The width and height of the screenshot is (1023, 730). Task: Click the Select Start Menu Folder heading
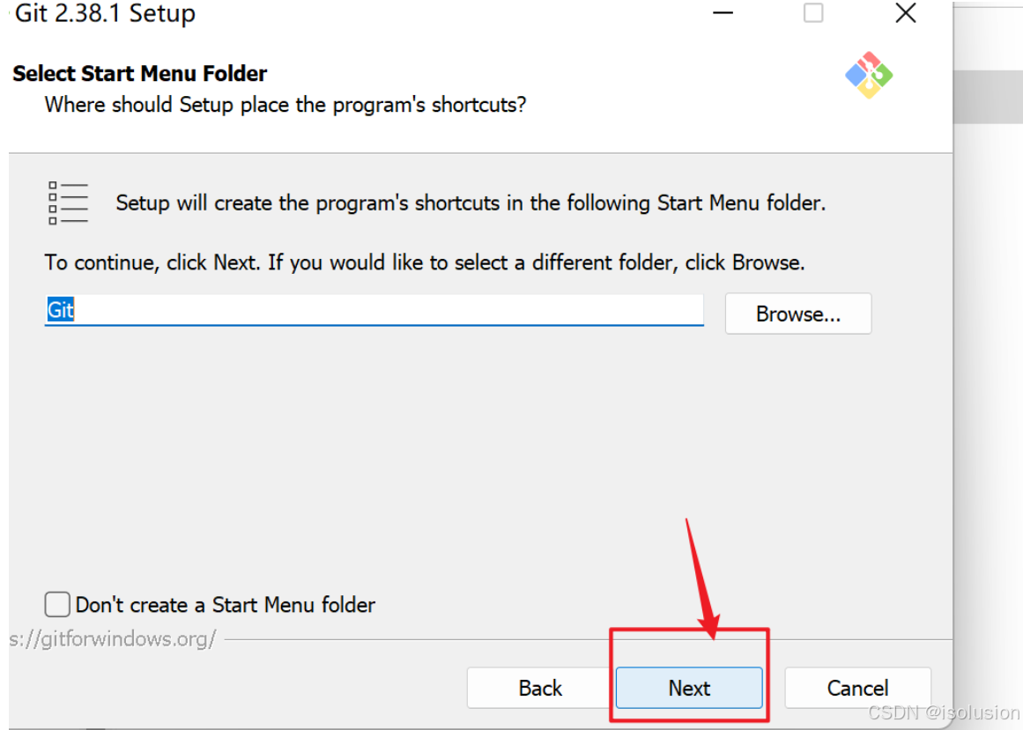139,73
